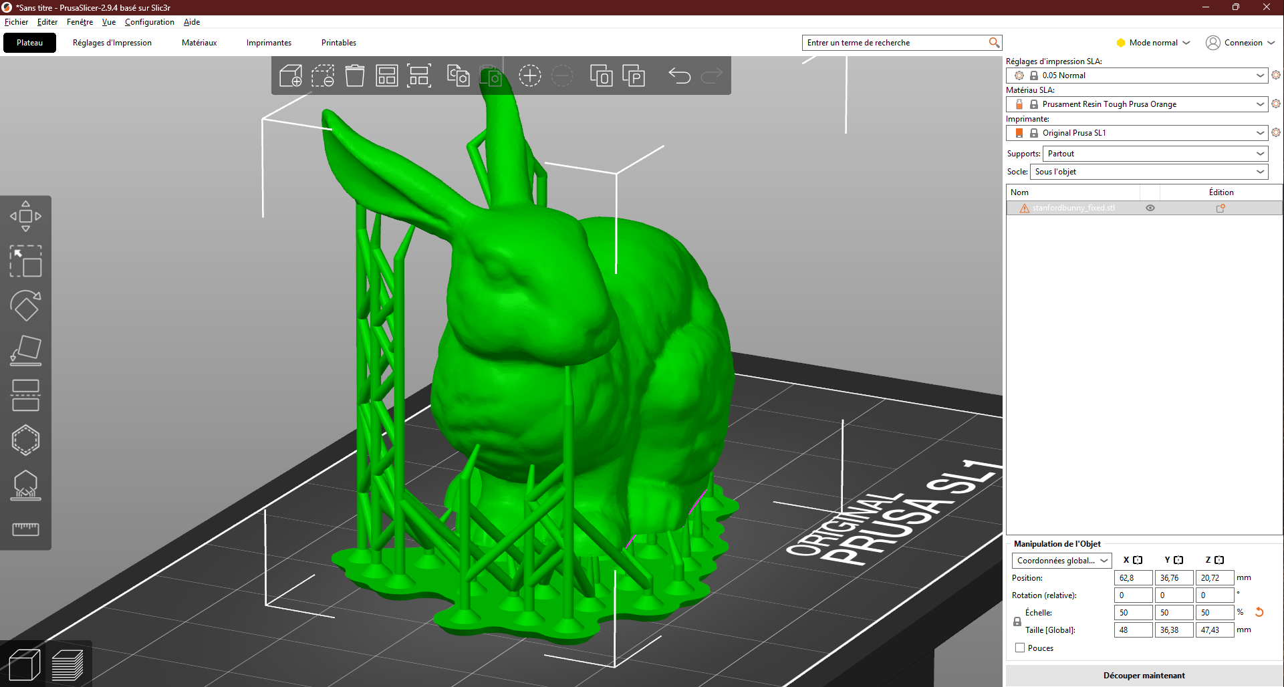Switch to the Matériaux tab
This screenshot has height=687, width=1284.
click(199, 43)
